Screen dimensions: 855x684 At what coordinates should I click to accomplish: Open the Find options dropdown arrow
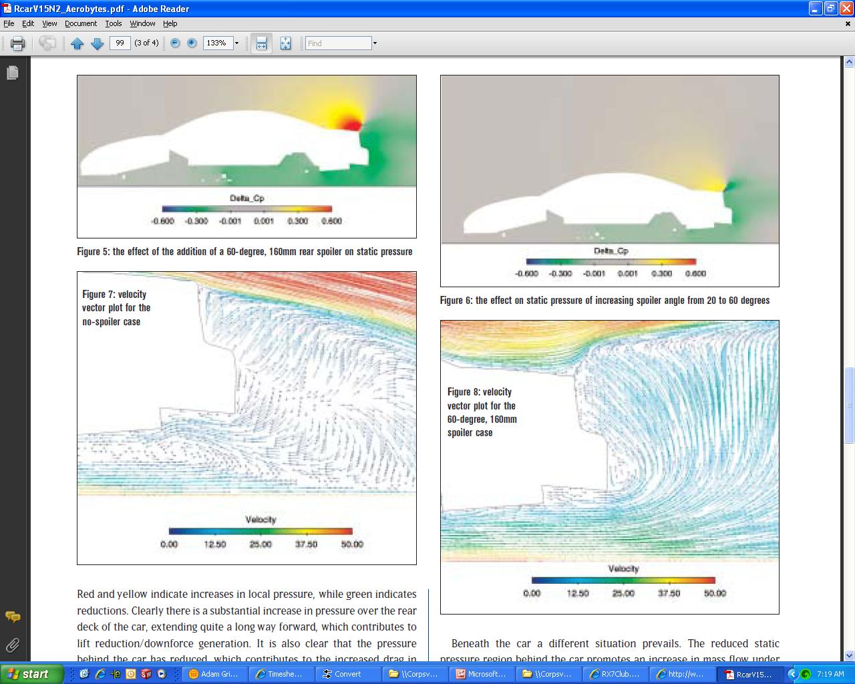pos(375,43)
